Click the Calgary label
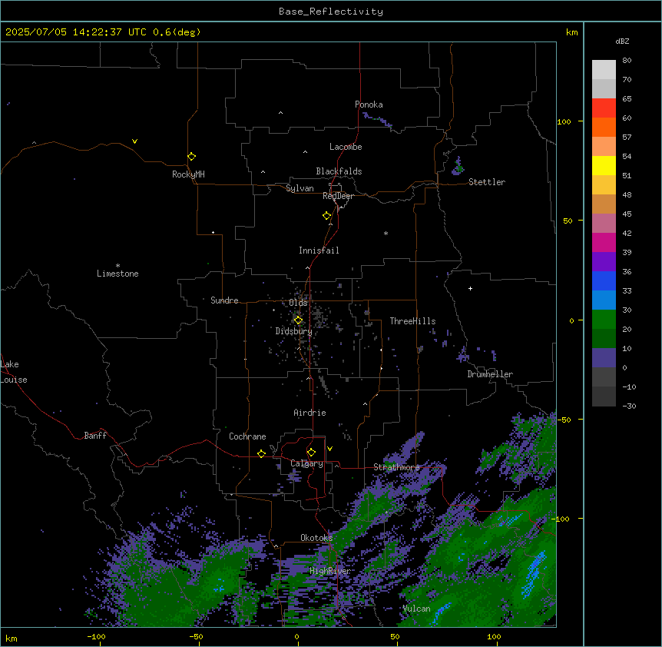662x647 pixels. pos(306,463)
